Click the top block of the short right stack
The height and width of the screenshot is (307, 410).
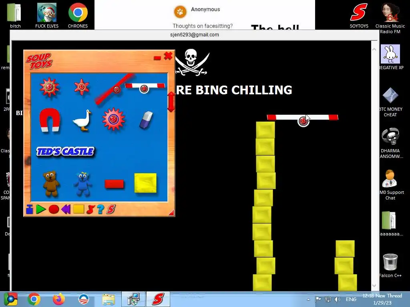345,249
